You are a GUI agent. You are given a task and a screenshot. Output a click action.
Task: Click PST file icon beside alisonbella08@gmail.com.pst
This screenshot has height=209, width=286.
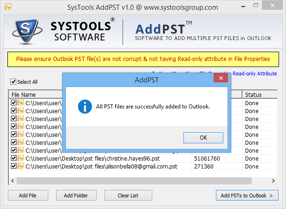coord(21,166)
